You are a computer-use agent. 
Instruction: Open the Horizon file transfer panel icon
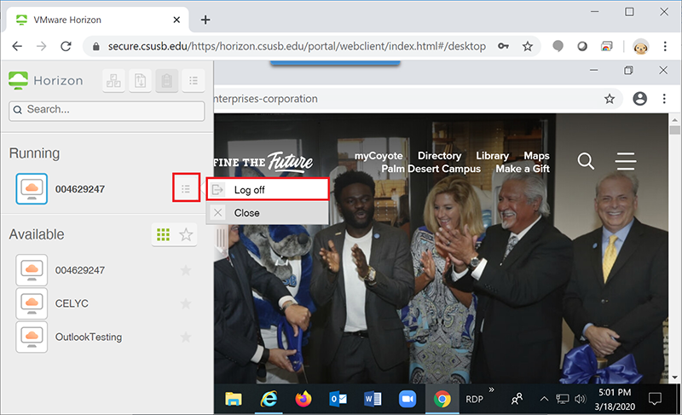click(x=141, y=81)
